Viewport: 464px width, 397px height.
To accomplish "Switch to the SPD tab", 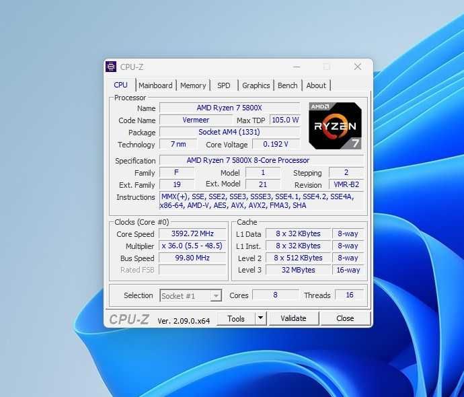I will pos(224,85).
